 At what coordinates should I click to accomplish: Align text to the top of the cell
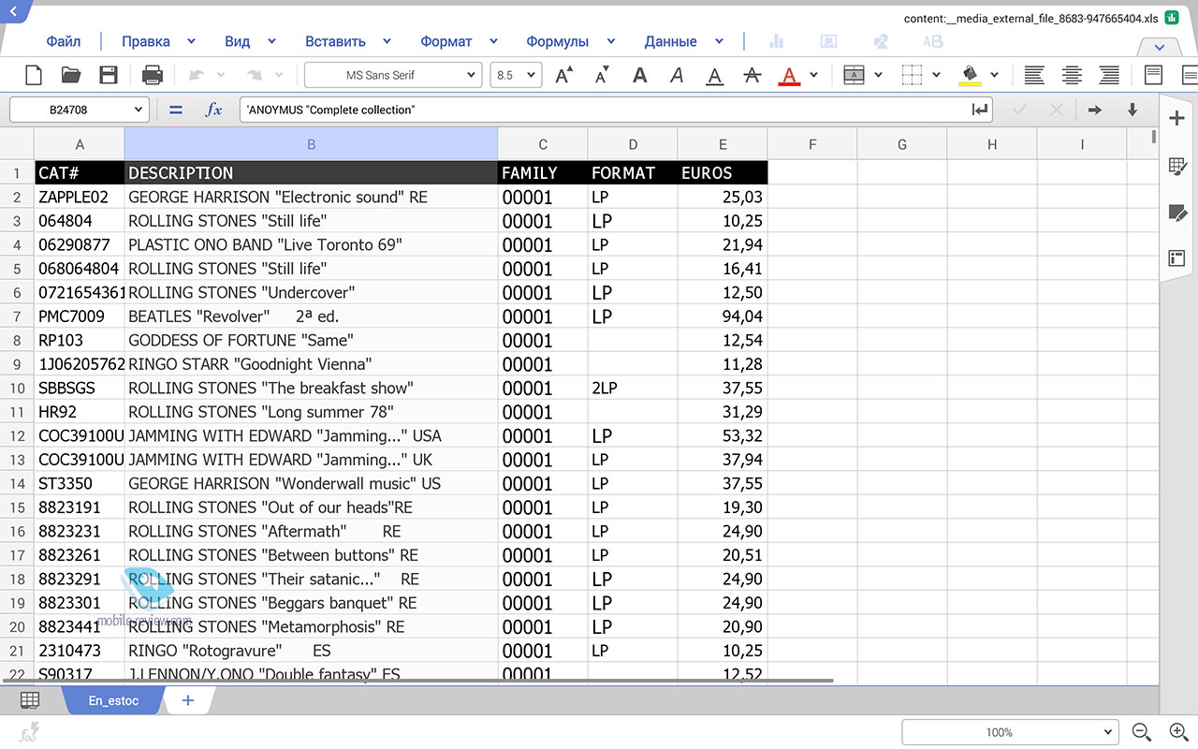click(x=1154, y=75)
